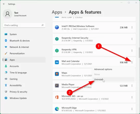Click the Mail and Calendar app name

pyautogui.click(x=71, y=61)
